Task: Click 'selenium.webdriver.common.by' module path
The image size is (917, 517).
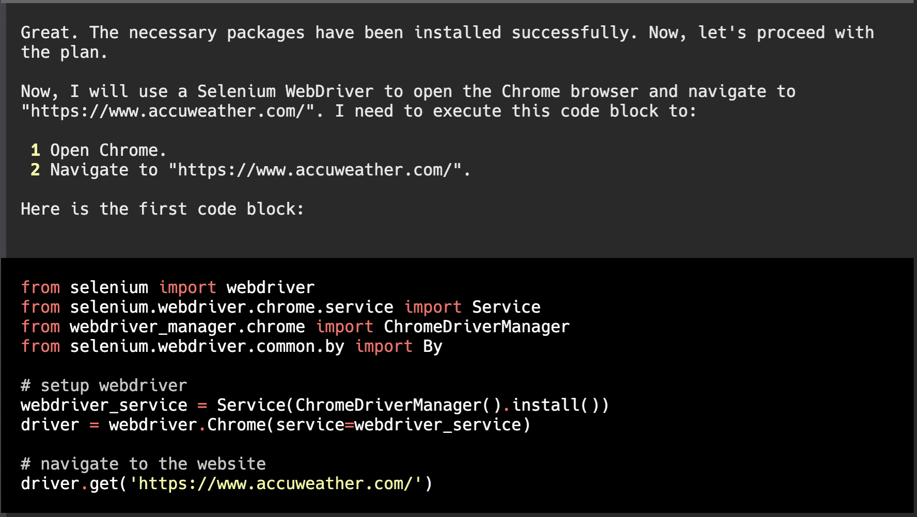Action: point(207,346)
